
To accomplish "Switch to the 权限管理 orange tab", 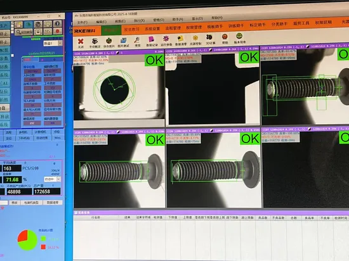I will coord(194,27).
